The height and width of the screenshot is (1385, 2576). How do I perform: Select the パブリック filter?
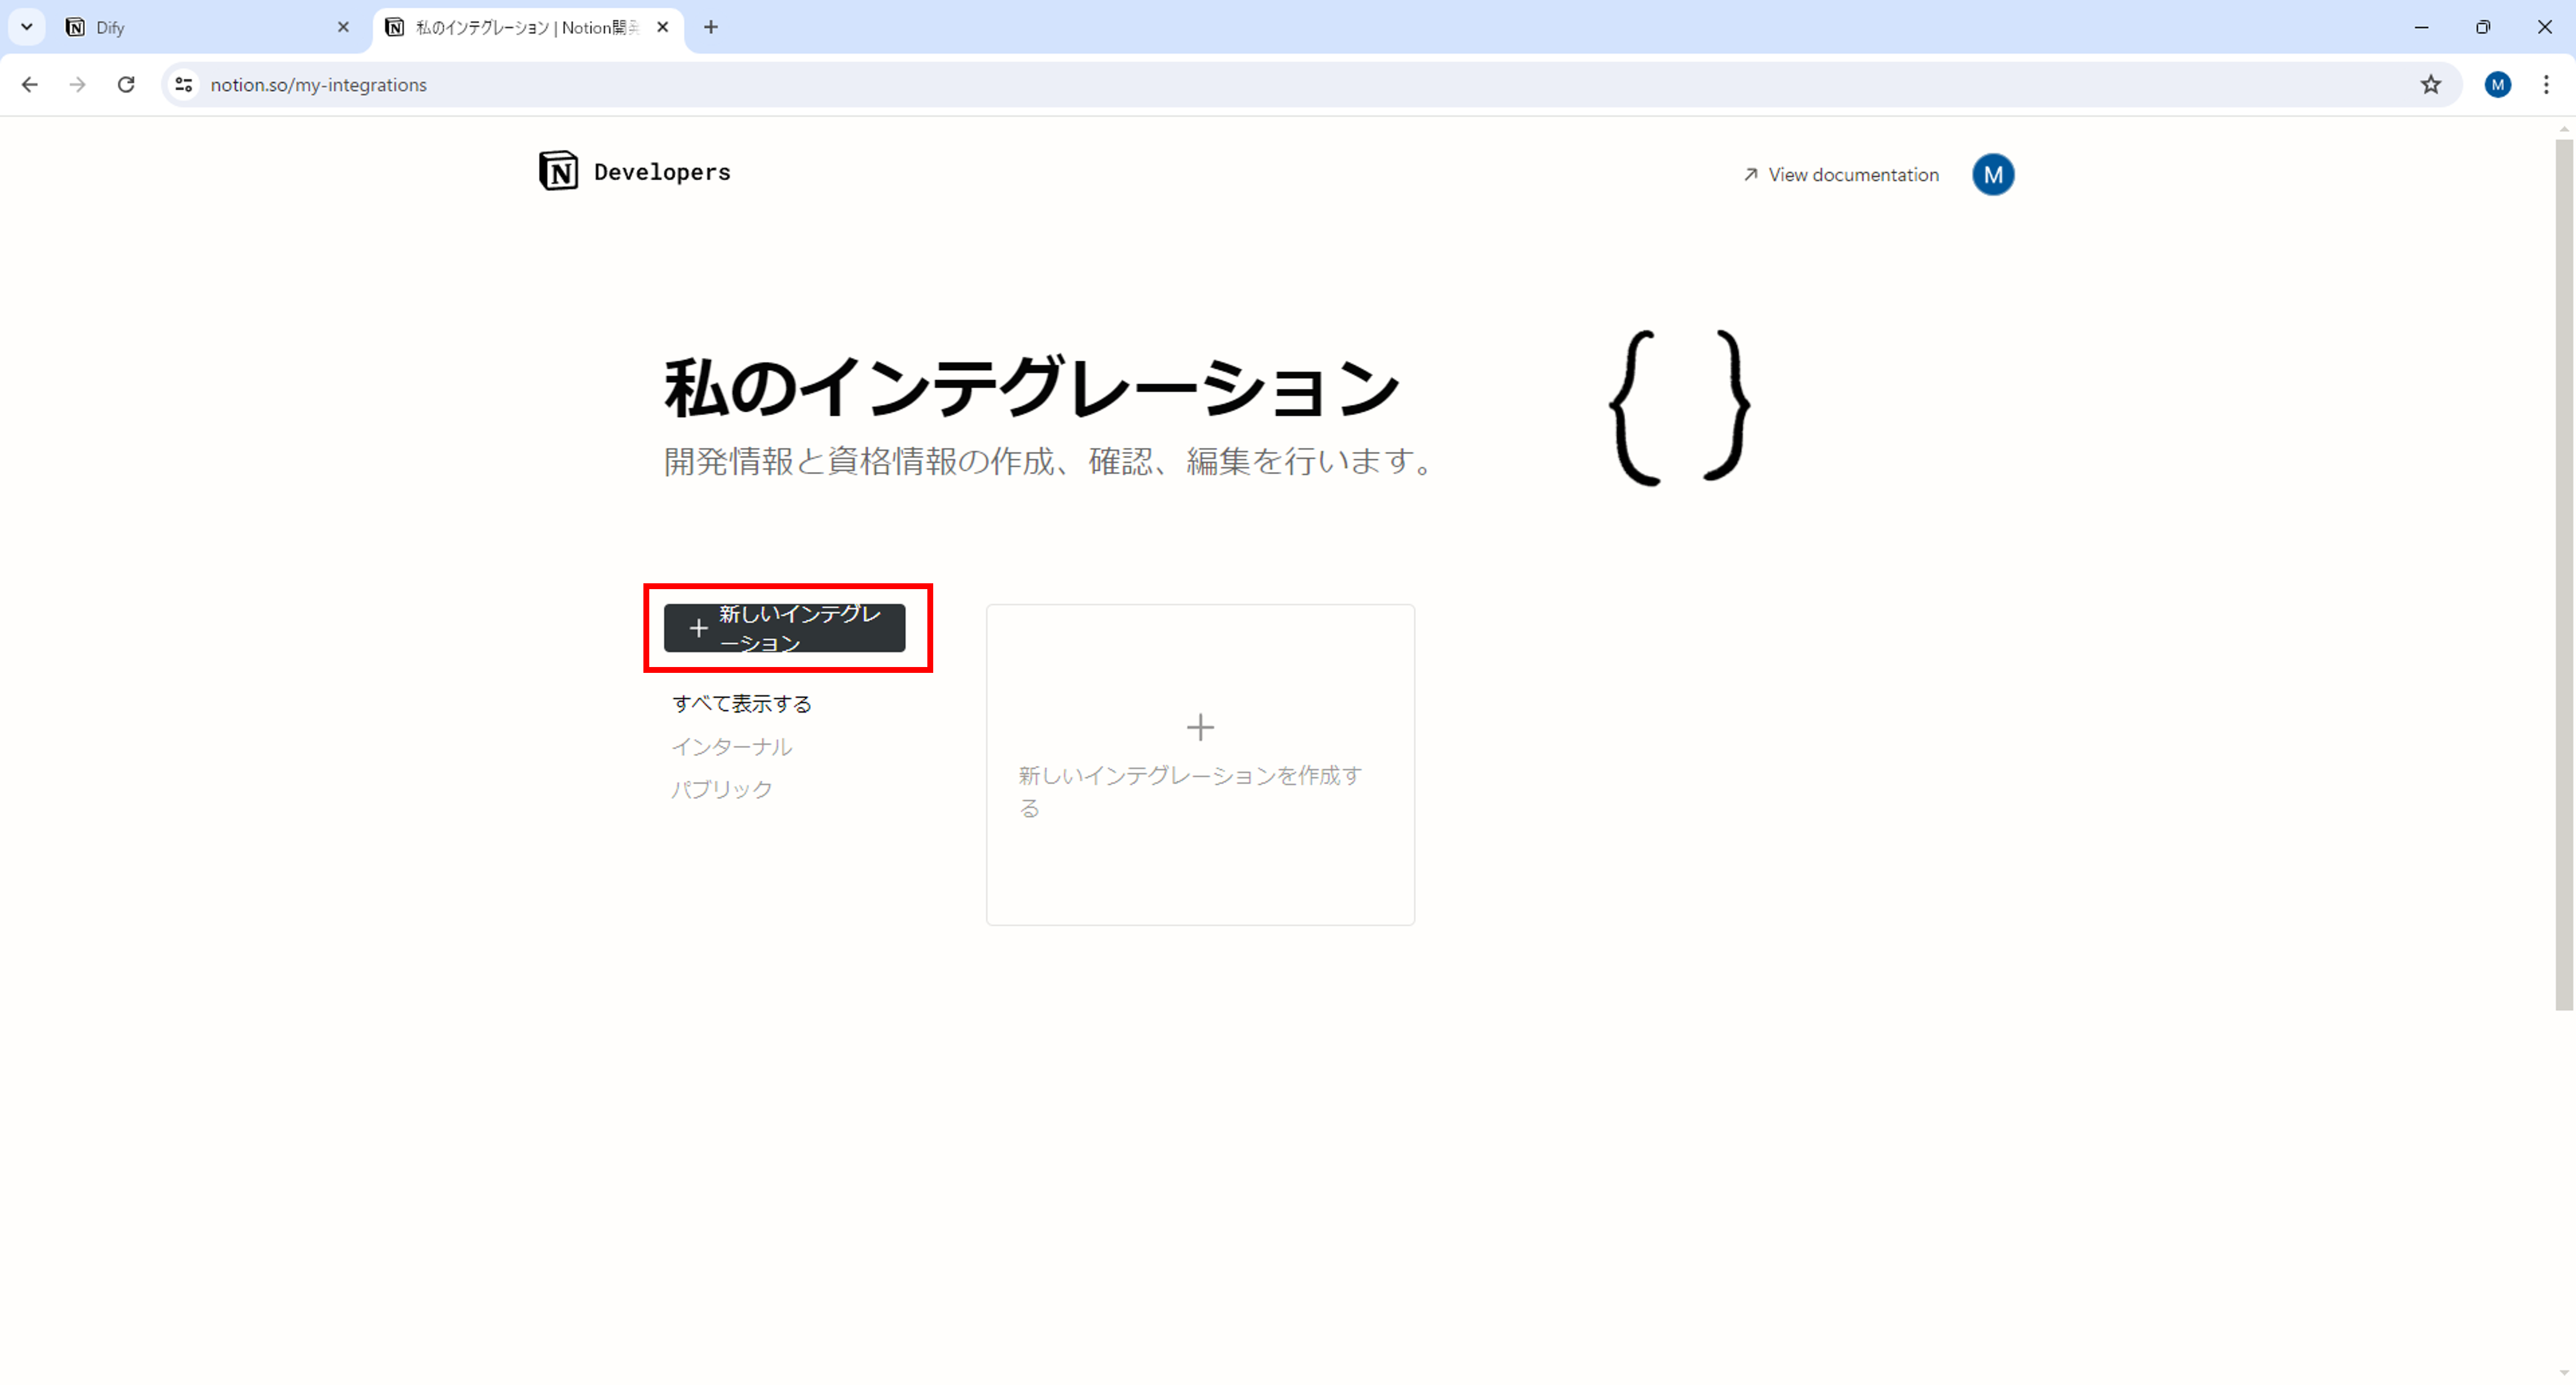[x=721, y=790]
